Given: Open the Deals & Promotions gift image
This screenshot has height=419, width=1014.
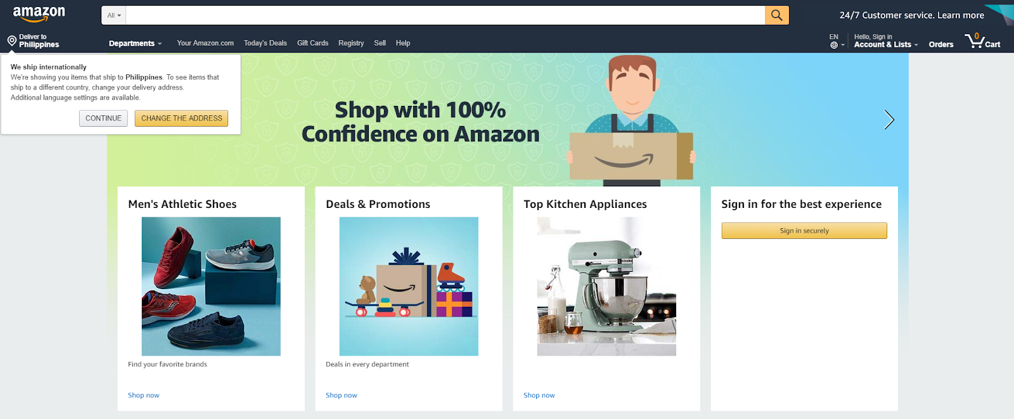Looking at the screenshot, I should 409,286.
